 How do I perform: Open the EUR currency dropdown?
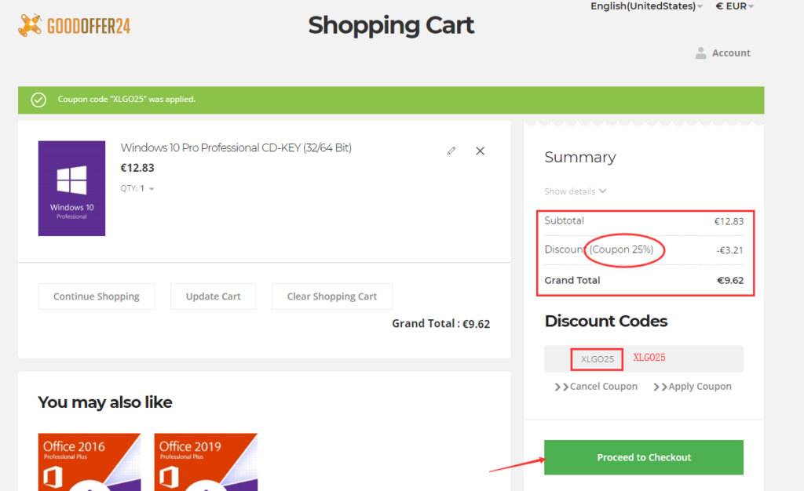(x=734, y=6)
